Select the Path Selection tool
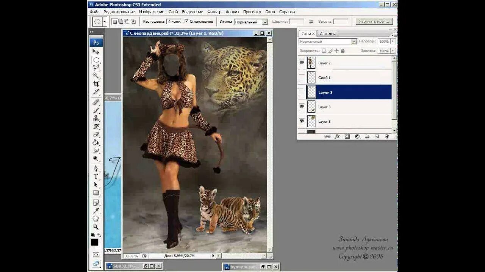 96,185
